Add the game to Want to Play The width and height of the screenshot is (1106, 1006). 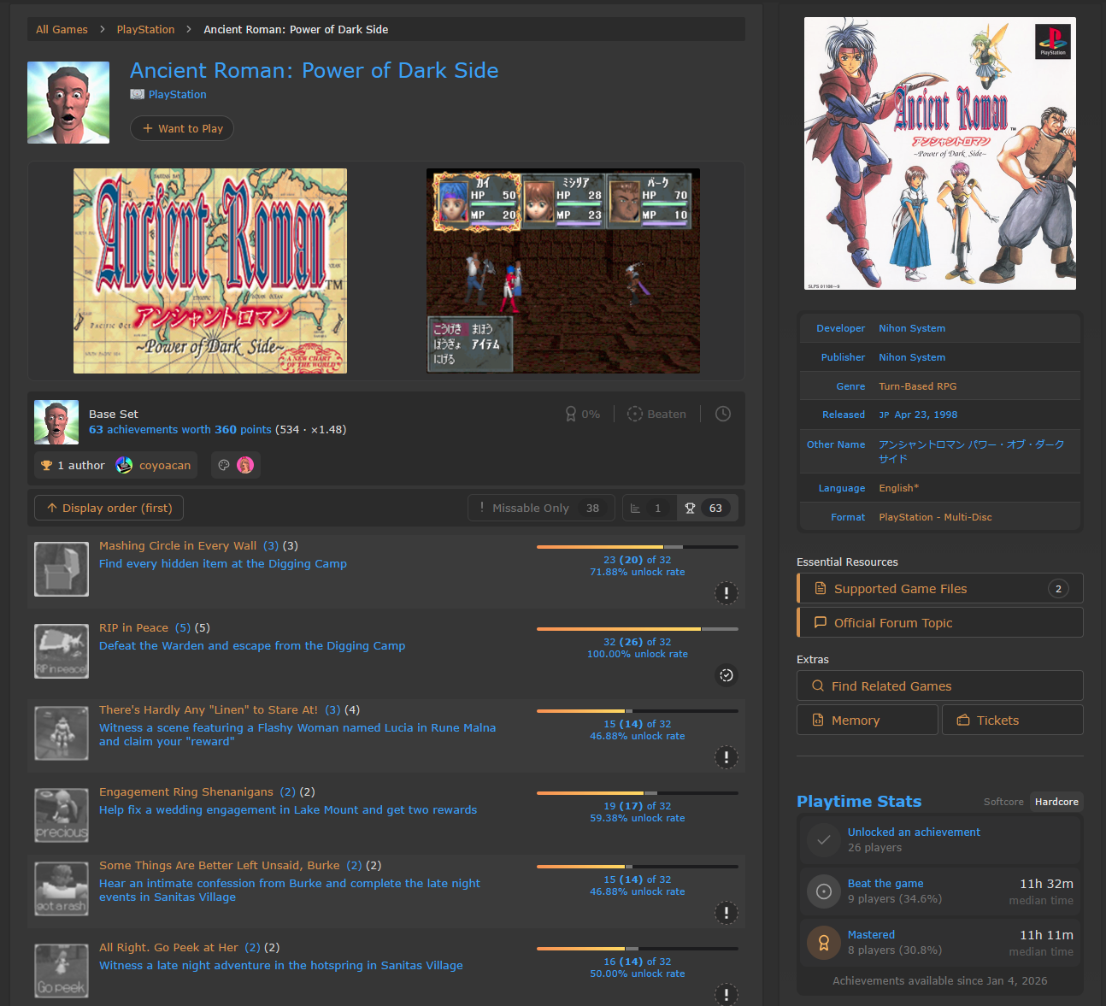182,128
